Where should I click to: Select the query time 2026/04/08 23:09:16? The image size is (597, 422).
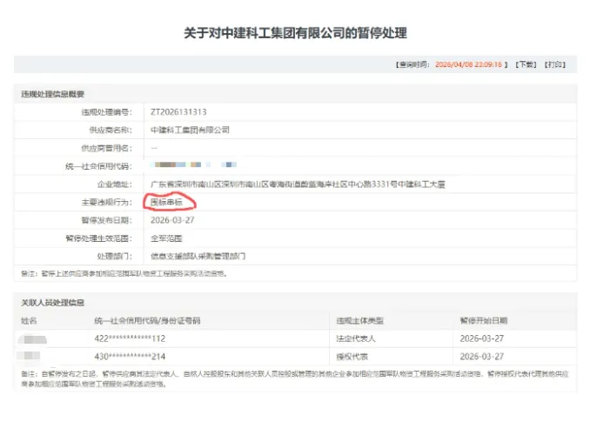(468, 64)
